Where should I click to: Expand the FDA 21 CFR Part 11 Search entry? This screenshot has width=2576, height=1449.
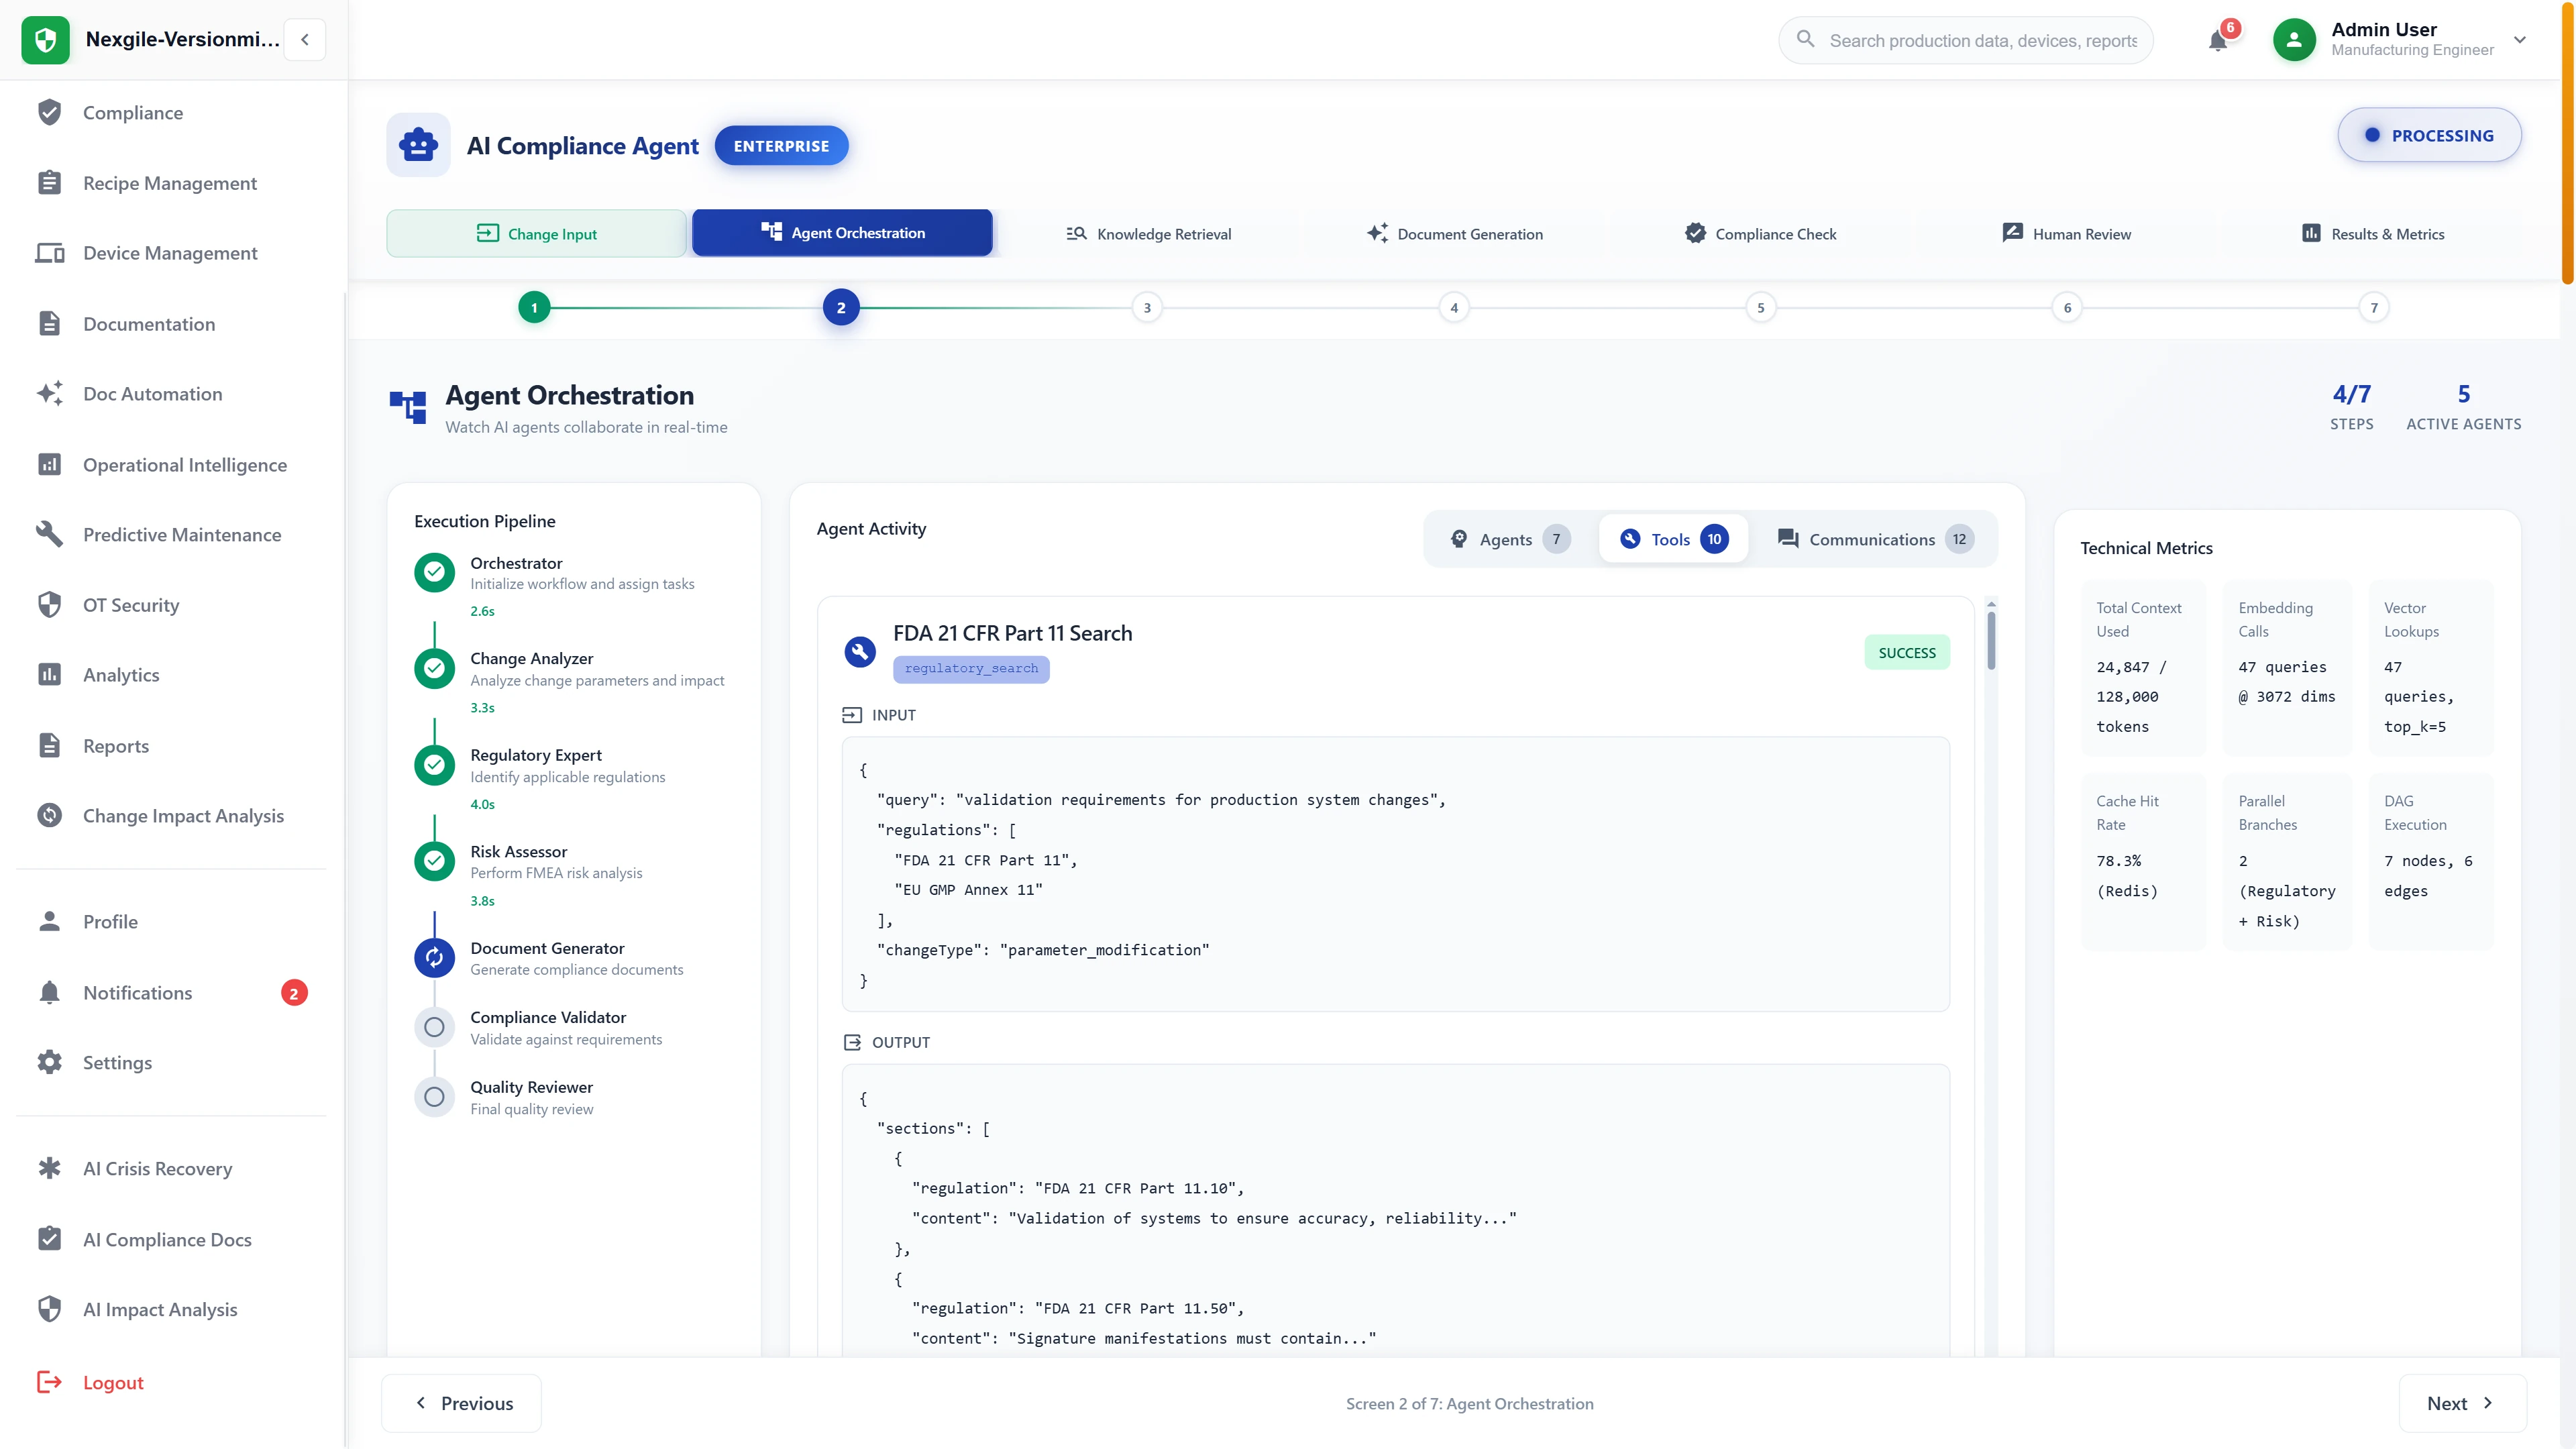(1012, 632)
